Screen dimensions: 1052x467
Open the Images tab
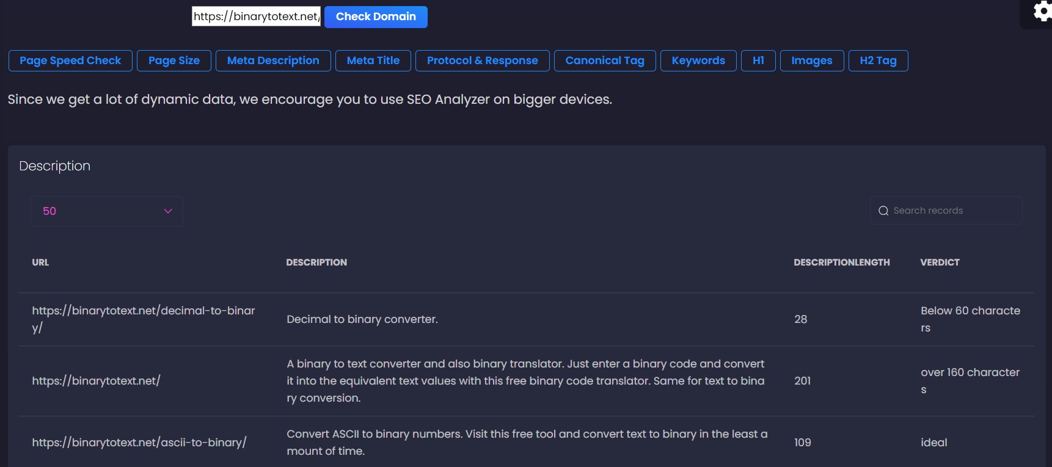pyautogui.click(x=812, y=60)
